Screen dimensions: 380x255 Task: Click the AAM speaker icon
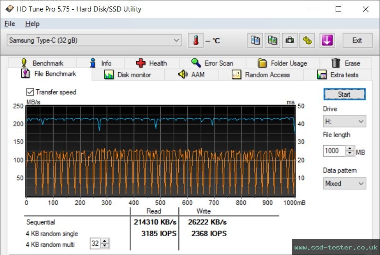click(183, 75)
